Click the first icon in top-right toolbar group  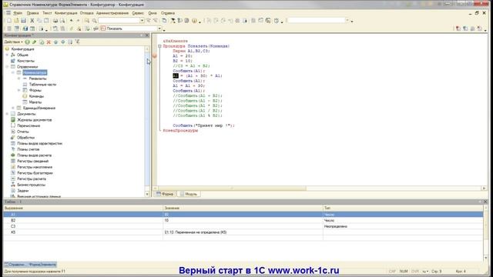(458, 28)
